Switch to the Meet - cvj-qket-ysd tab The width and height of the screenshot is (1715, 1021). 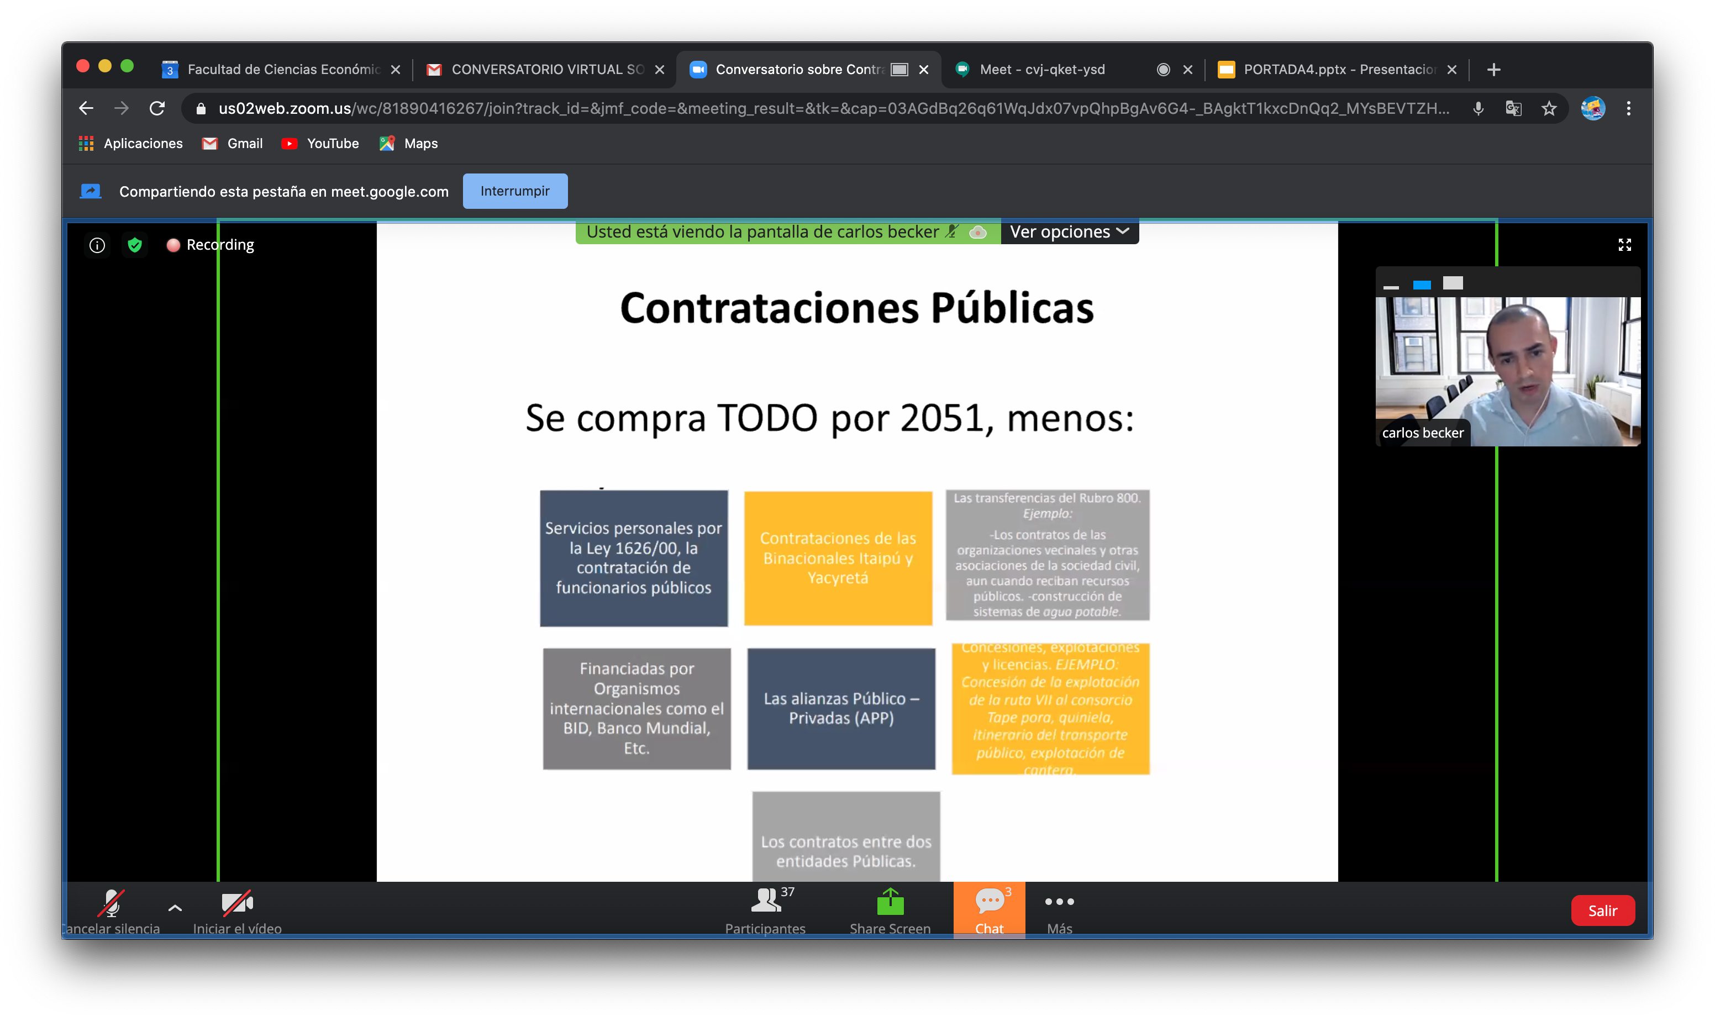[1041, 70]
